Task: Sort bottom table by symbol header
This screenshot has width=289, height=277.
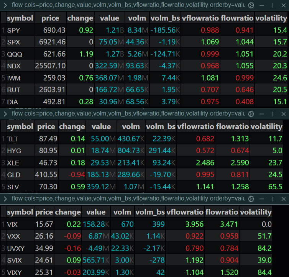Action: pos(20,212)
